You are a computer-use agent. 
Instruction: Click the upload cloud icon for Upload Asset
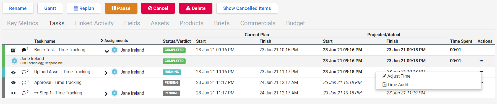pos(13,72)
